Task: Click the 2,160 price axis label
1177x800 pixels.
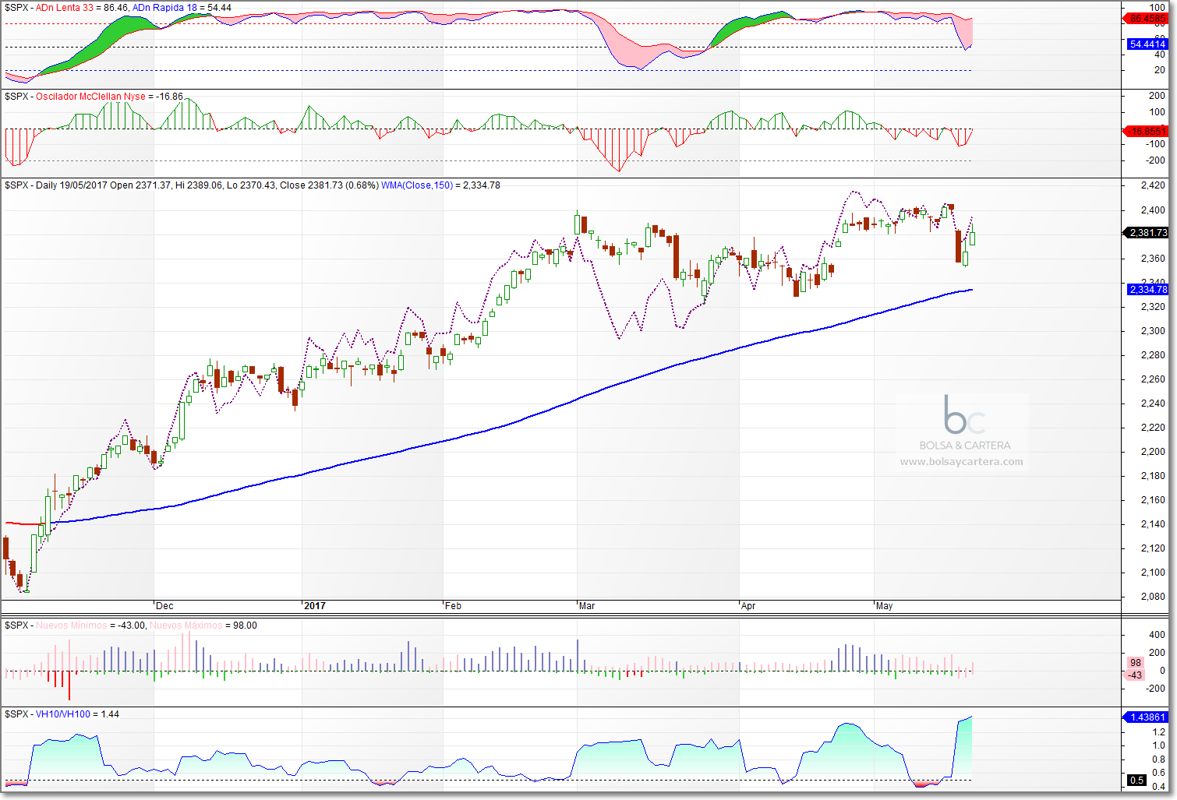Action: 1153,500
